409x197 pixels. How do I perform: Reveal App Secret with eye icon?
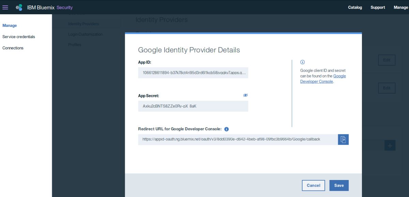245,95
